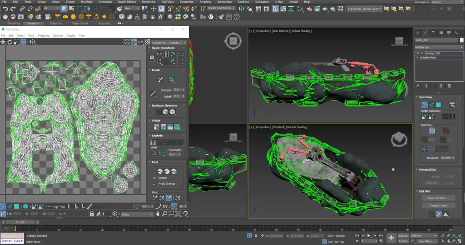Click the lock selection padlock in UV editor
This screenshot has height=245, width=465.
tap(92, 214)
